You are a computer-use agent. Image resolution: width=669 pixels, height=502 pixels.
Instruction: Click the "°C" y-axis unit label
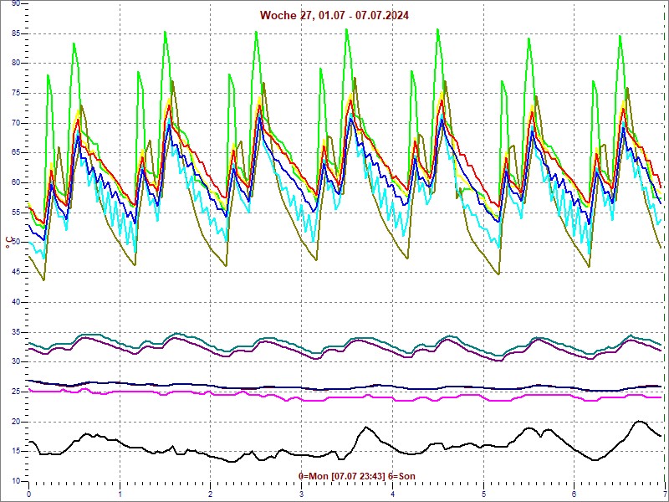click(9, 243)
